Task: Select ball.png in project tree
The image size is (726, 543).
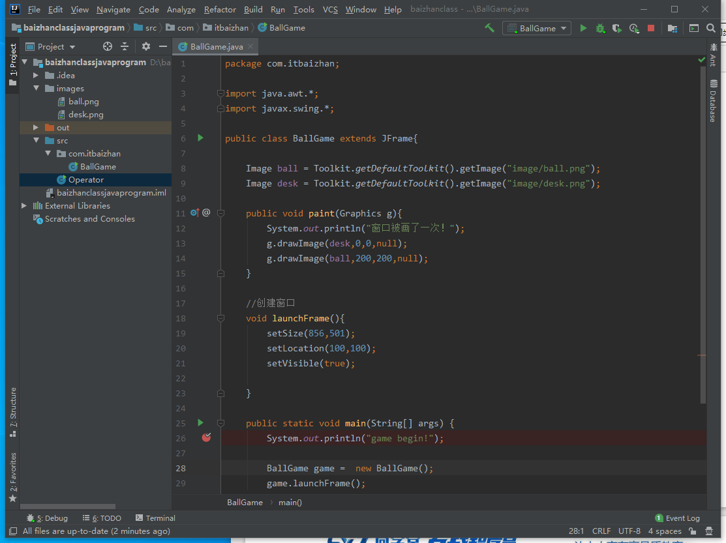Action: click(83, 101)
